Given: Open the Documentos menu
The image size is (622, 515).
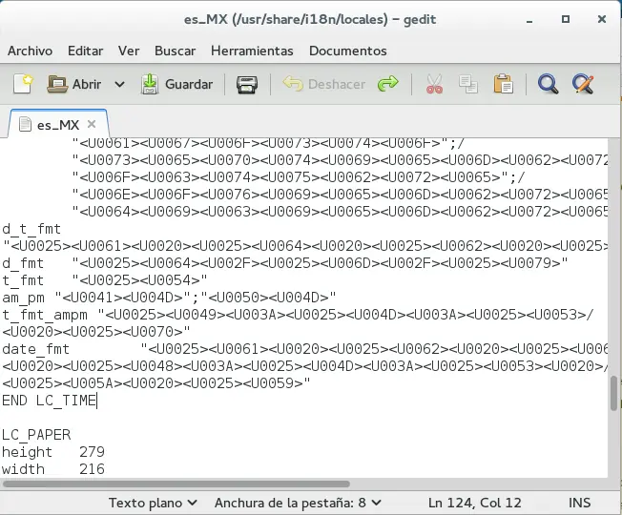Looking at the screenshot, I should click(x=348, y=51).
